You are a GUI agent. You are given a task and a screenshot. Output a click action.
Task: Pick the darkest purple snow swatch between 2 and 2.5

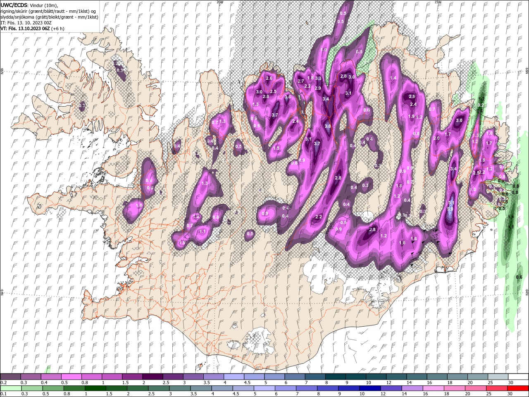click(x=152, y=377)
